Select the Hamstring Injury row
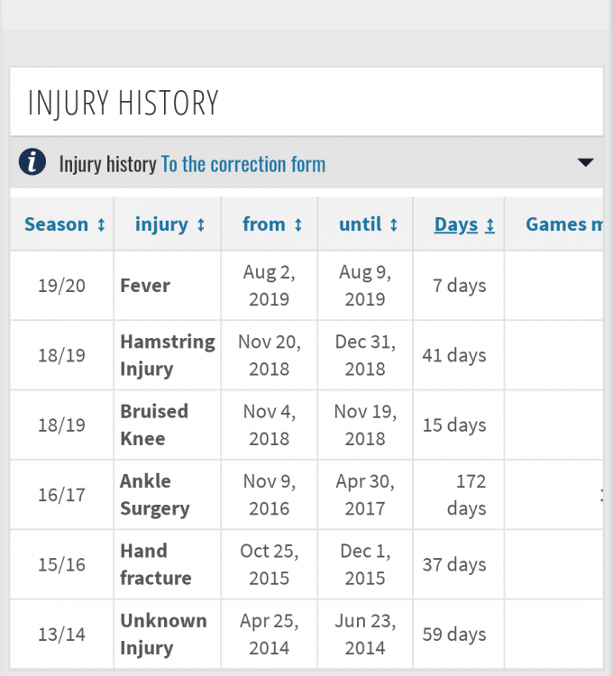 (306, 355)
